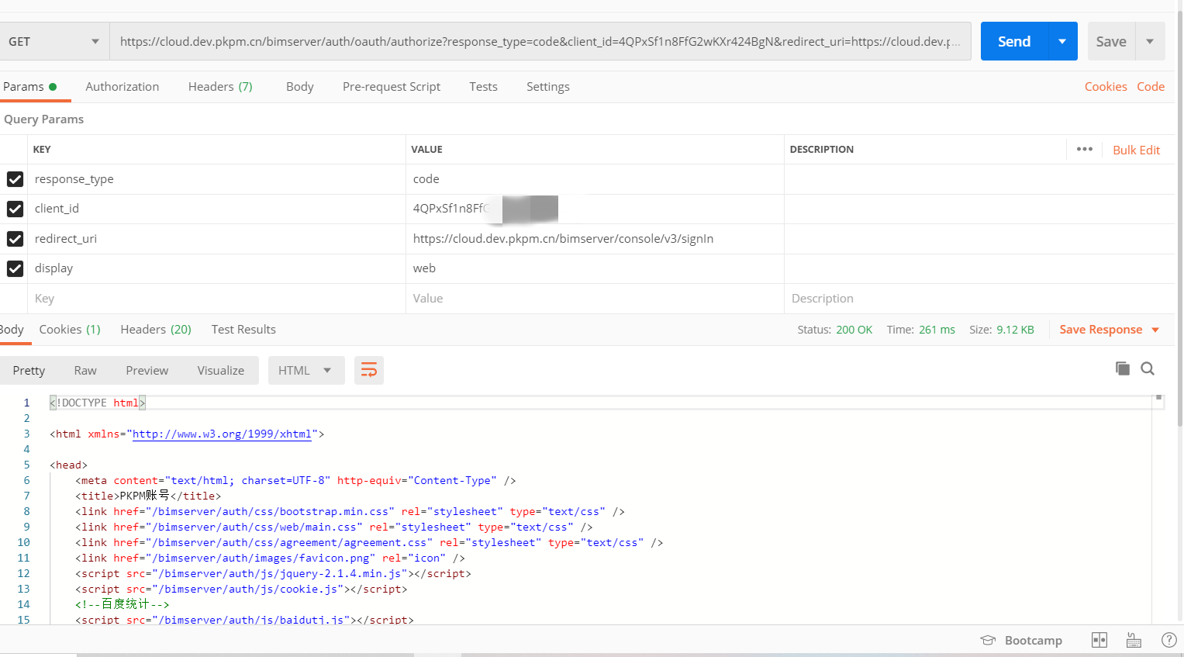Switch to the Pre-request Script tab
1184x657 pixels.
pos(392,86)
